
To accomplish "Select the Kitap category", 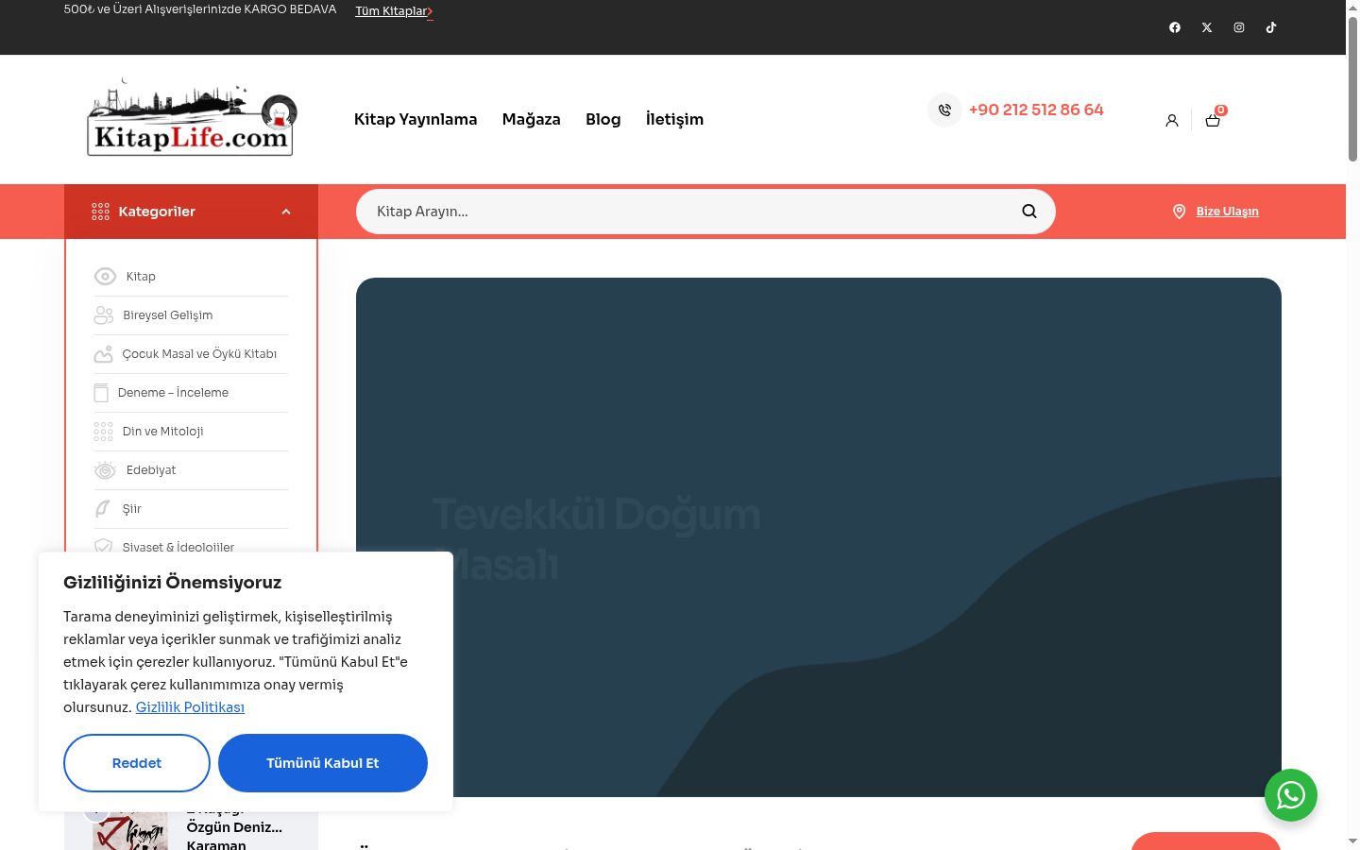I will [141, 277].
